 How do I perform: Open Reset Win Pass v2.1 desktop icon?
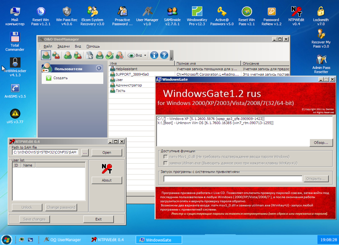tap(247, 16)
